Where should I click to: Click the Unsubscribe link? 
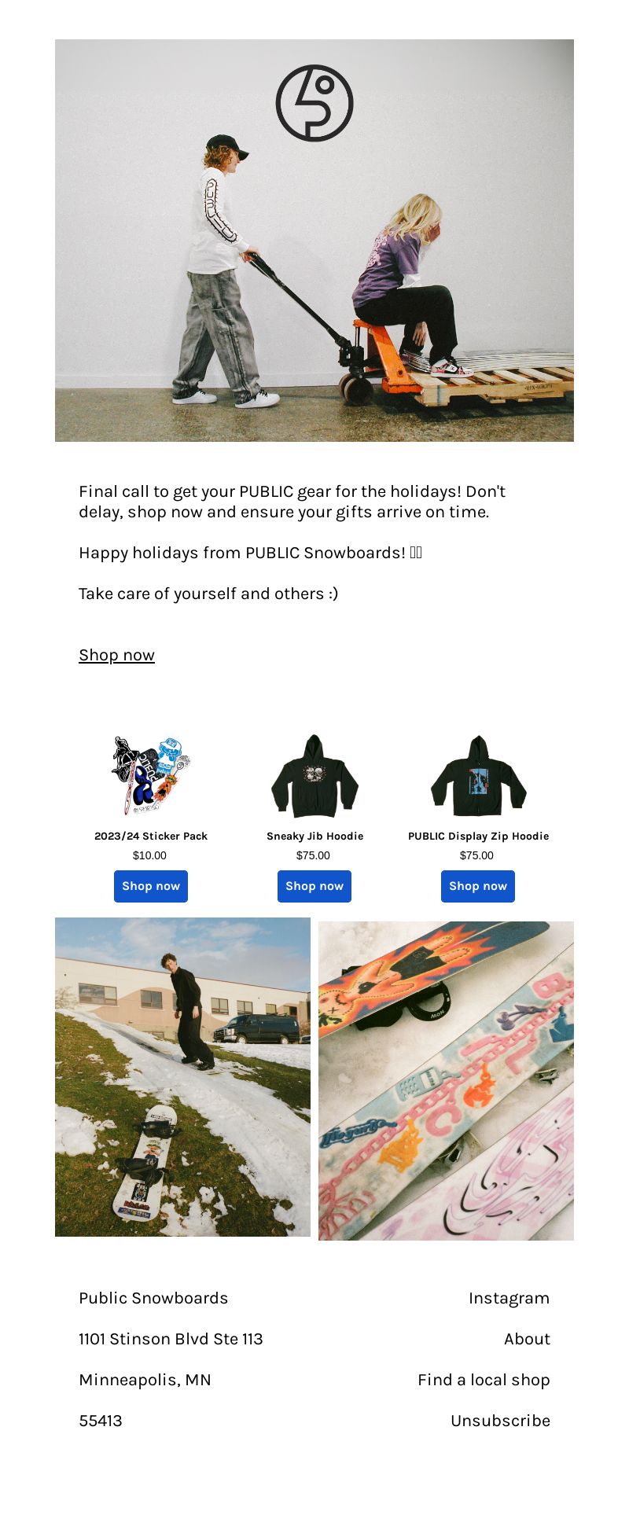500,1421
